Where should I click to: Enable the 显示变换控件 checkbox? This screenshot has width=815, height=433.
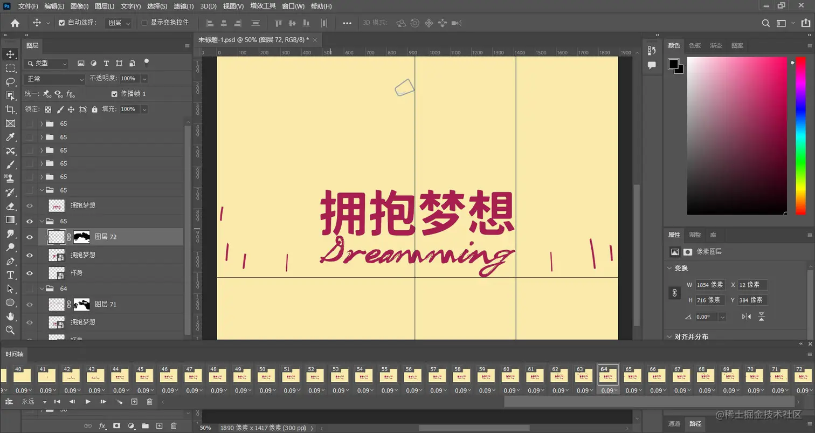(144, 23)
